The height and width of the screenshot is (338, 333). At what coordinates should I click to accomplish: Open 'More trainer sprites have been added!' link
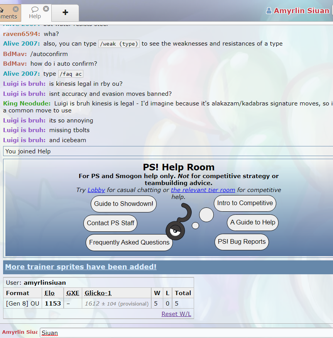[81, 267]
